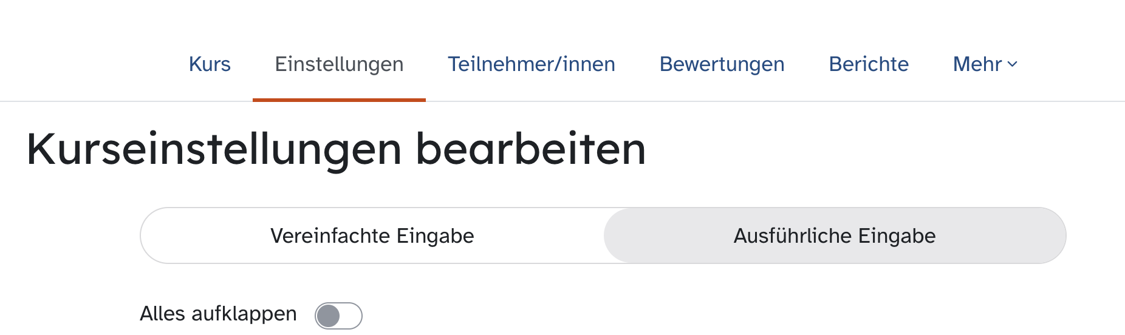Choose the detailed input segment button
Viewport: 1125px width, 335px height.
pyautogui.click(x=835, y=235)
